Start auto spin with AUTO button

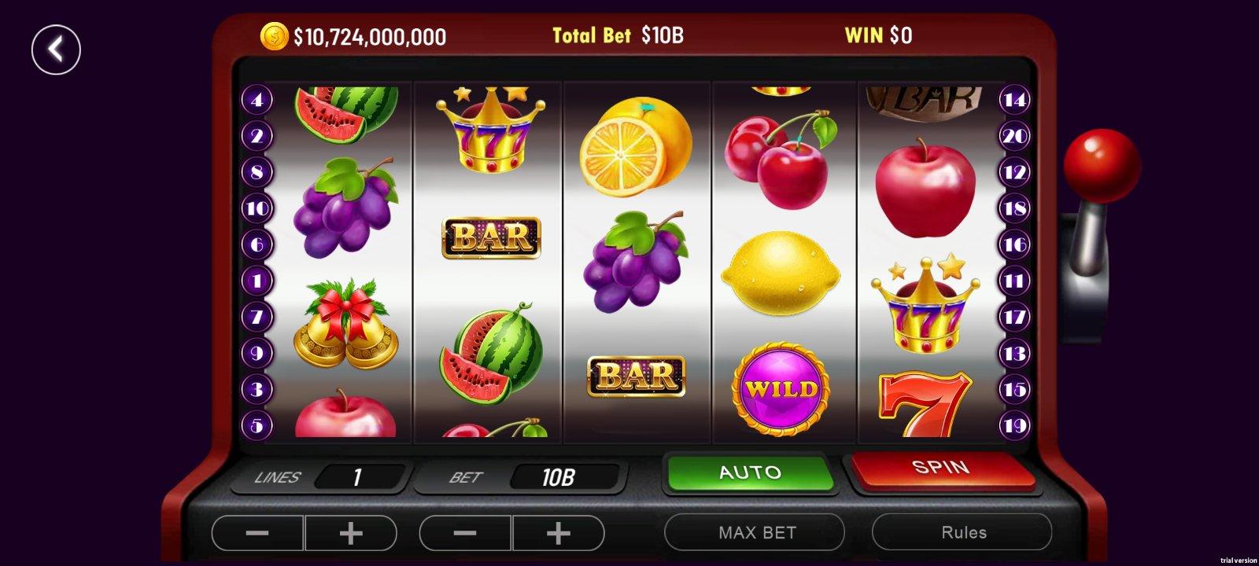[x=750, y=472]
